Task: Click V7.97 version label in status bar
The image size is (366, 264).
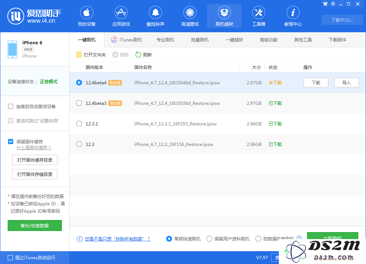Action: [262, 258]
